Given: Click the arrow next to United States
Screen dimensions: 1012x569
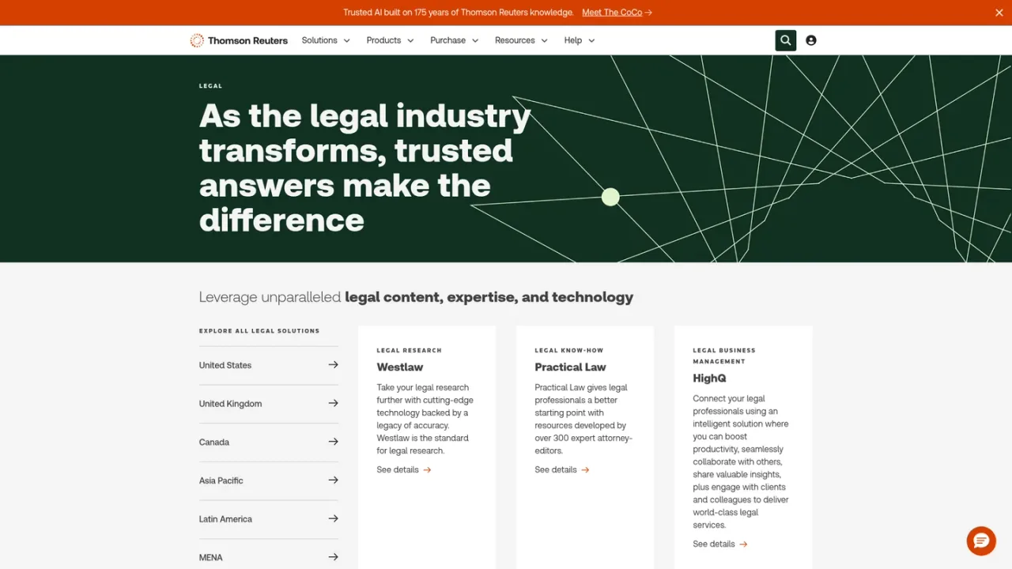Looking at the screenshot, I should coord(333,365).
